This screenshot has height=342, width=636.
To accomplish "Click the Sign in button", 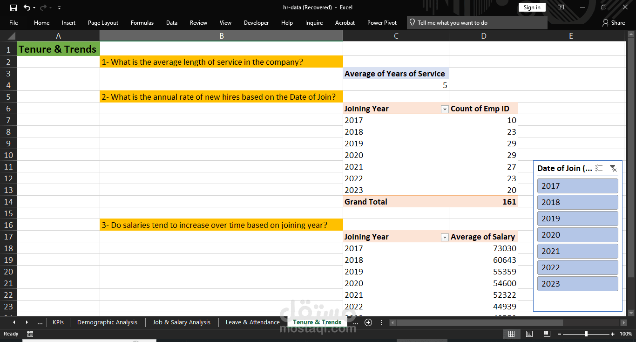I will [x=532, y=7].
